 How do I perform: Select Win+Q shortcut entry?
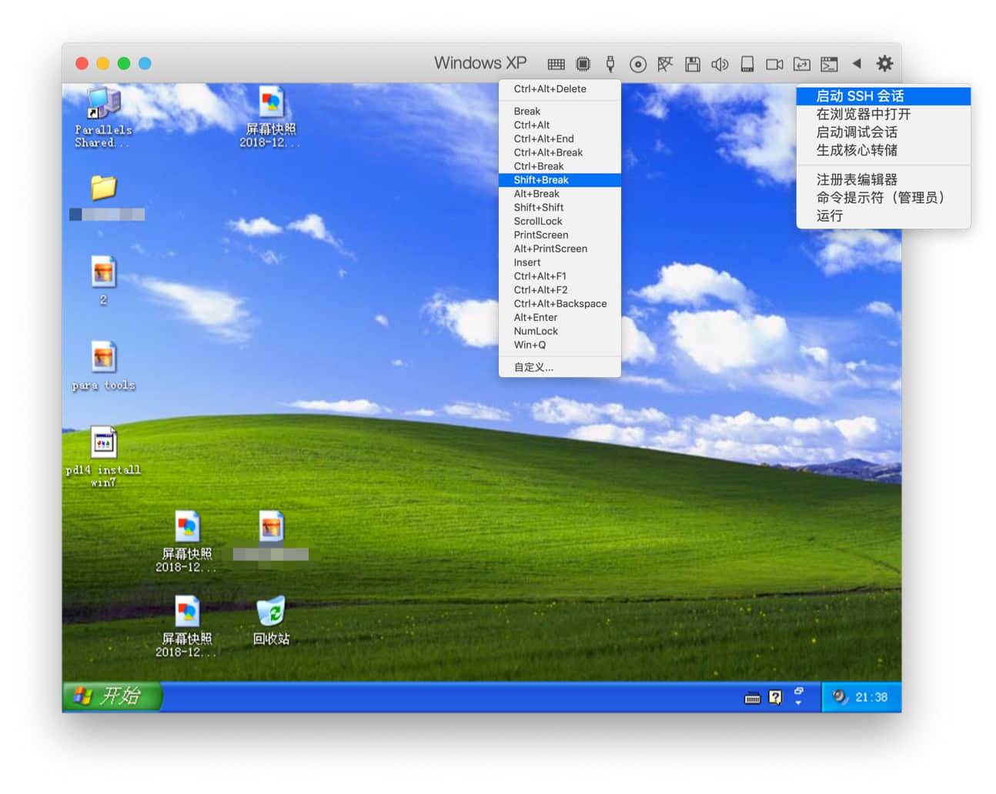point(560,345)
